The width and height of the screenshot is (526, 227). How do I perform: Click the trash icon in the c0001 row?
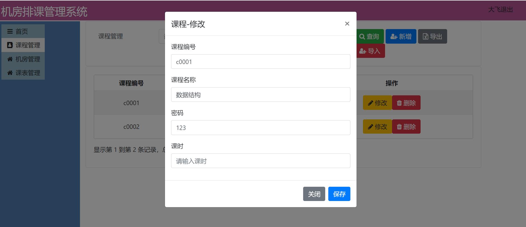399,103
